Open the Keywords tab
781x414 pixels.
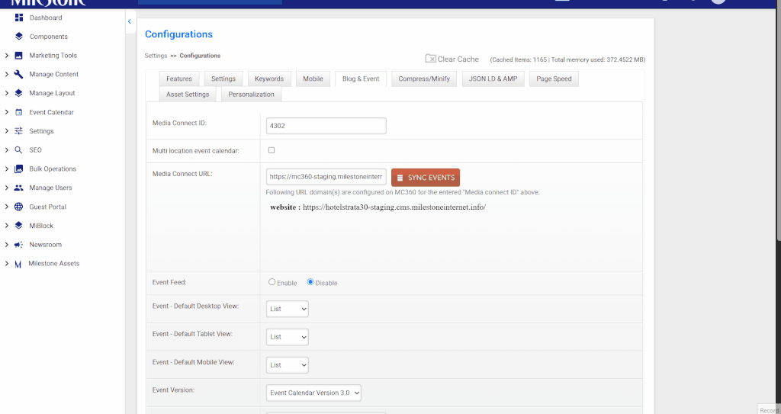coord(269,79)
